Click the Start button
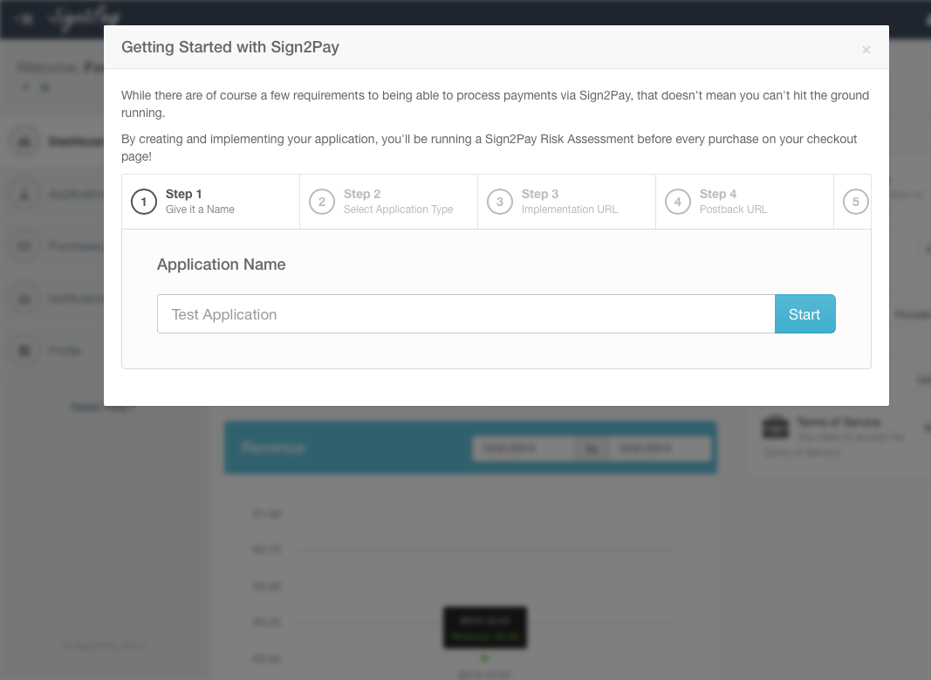Image resolution: width=931 pixels, height=680 pixels. pyautogui.click(x=804, y=314)
